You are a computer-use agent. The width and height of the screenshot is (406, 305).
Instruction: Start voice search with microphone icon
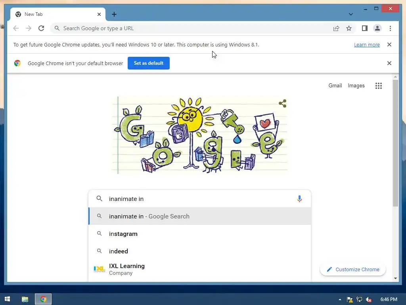tap(299, 199)
